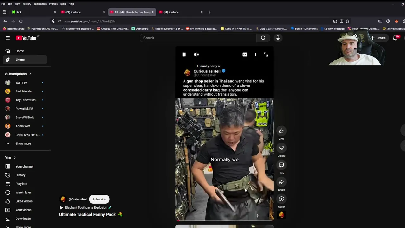The height and width of the screenshot is (228, 405).
Task: Open Downloads in sidebar
Action: click(x=25, y=218)
